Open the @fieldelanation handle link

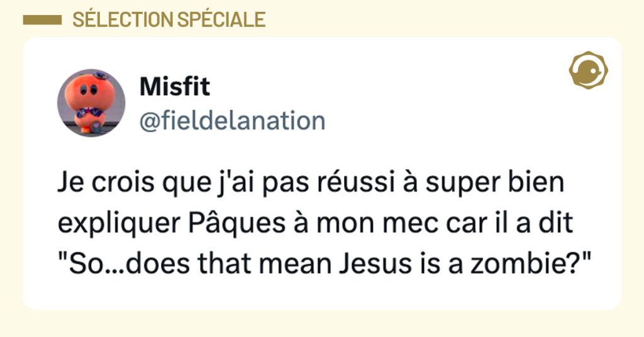[x=231, y=120]
